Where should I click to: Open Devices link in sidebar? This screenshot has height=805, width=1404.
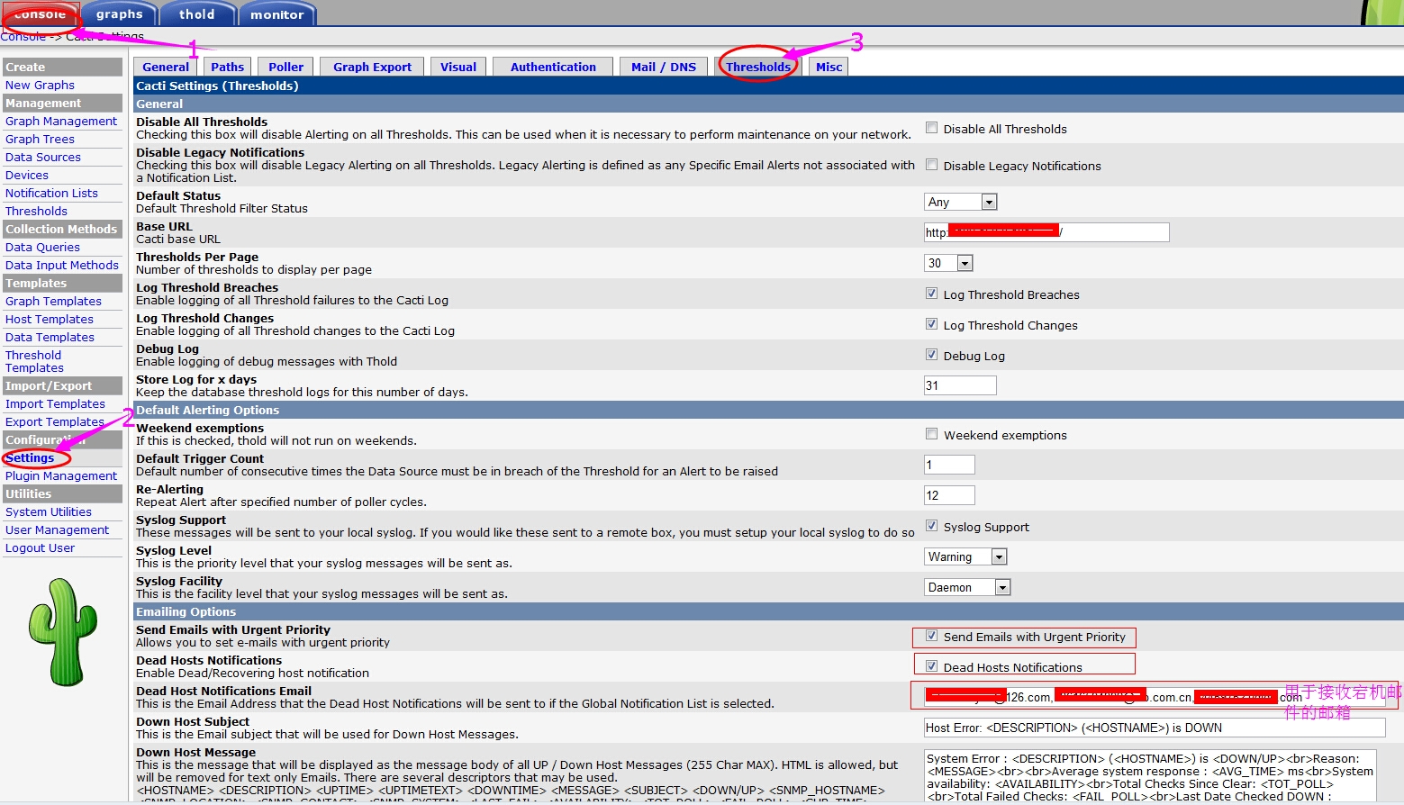(x=27, y=175)
